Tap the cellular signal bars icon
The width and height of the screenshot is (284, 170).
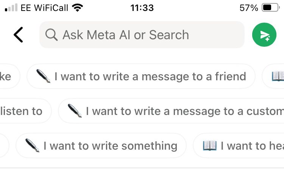(x=11, y=8)
